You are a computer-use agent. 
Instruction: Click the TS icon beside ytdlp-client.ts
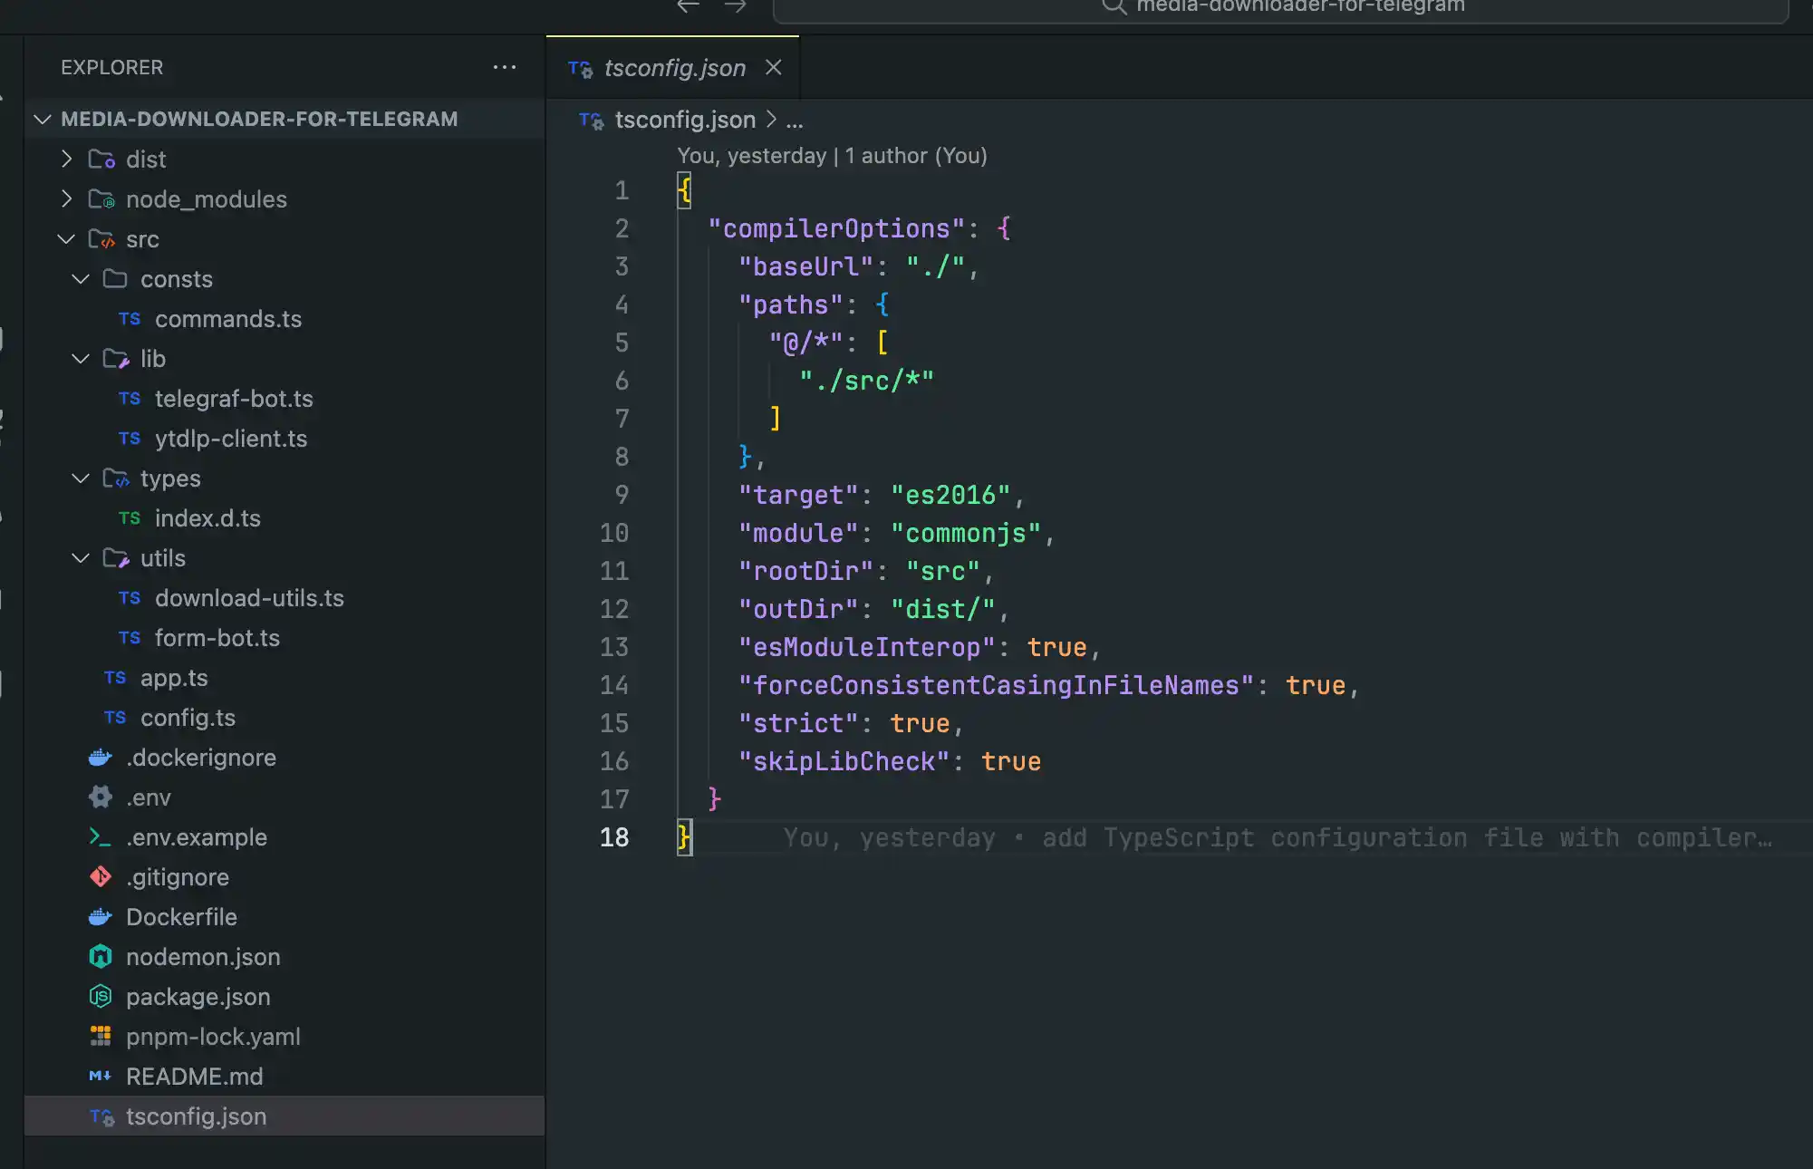coord(130,439)
